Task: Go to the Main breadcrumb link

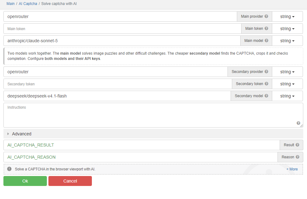Action: [11, 4]
